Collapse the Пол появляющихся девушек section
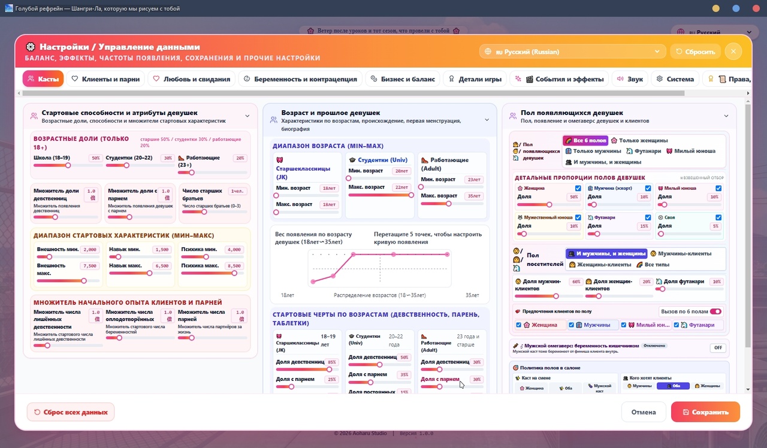 click(726, 116)
